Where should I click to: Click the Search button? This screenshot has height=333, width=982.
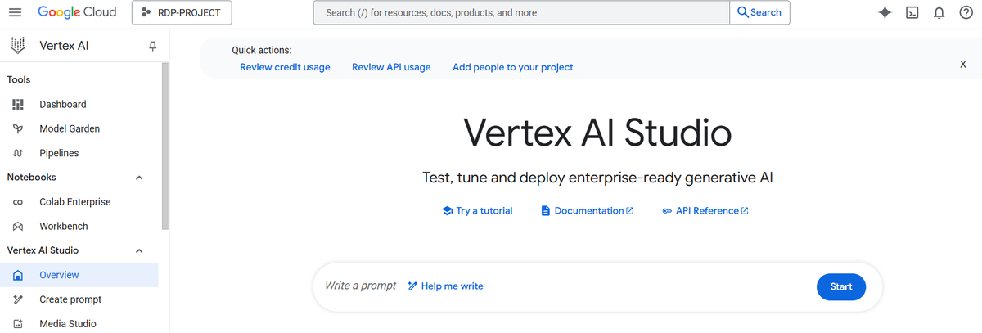click(759, 12)
